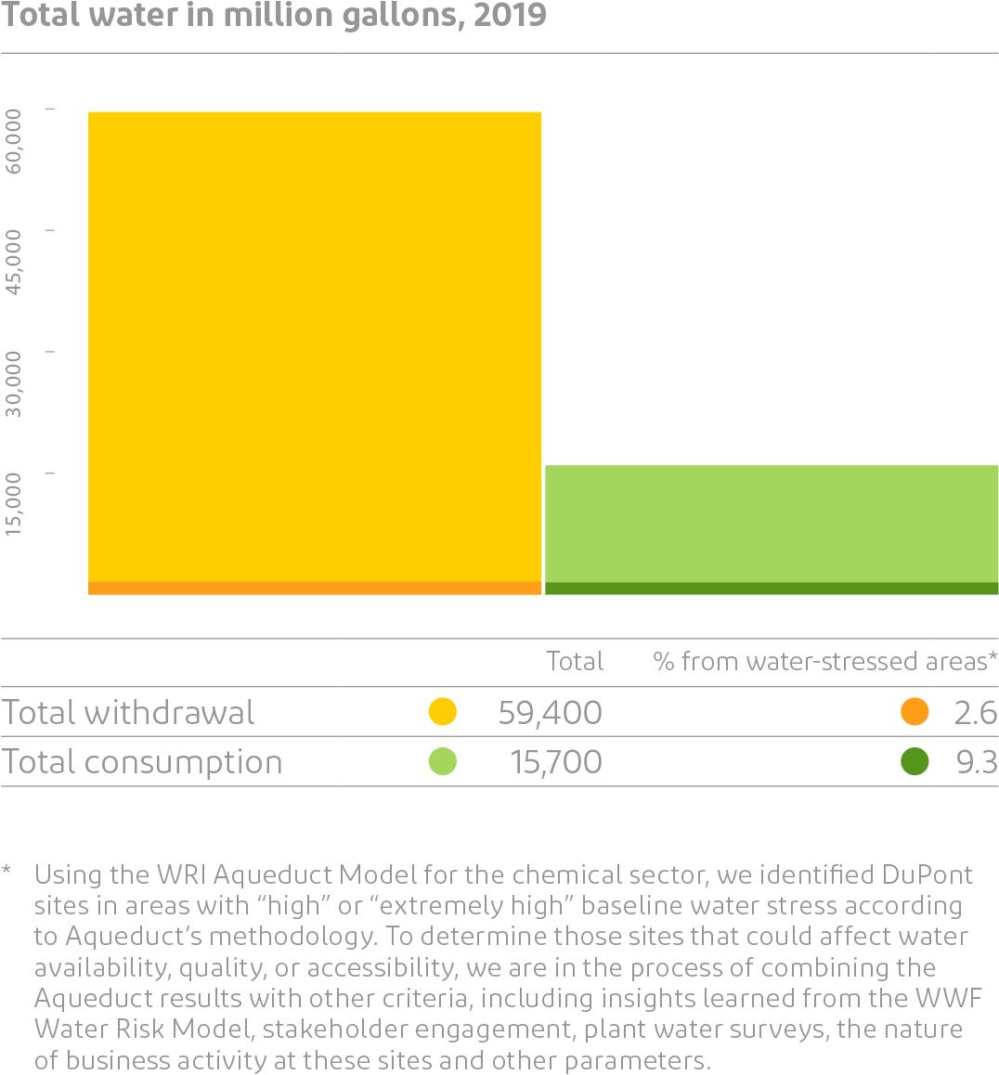999x1075 pixels.
Task: Select the thin orange strip under the yellow bar
Action: coord(314,588)
